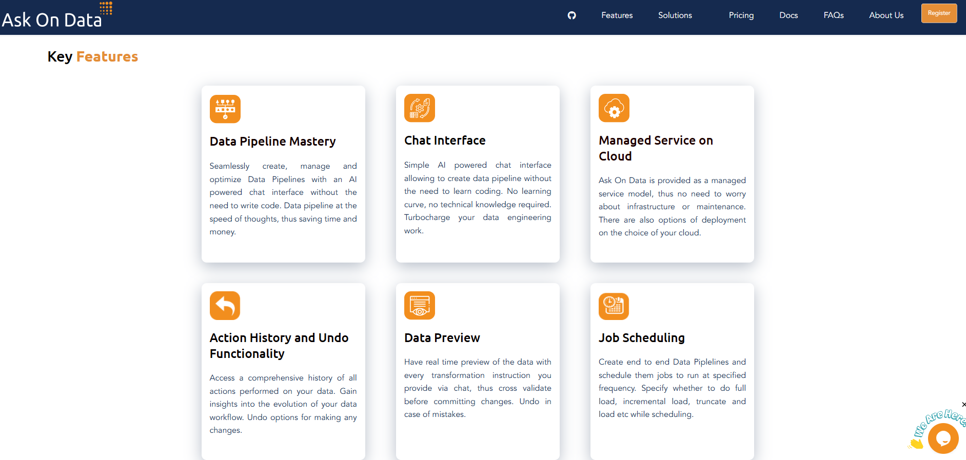Open the Solutions menu item

tap(675, 15)
